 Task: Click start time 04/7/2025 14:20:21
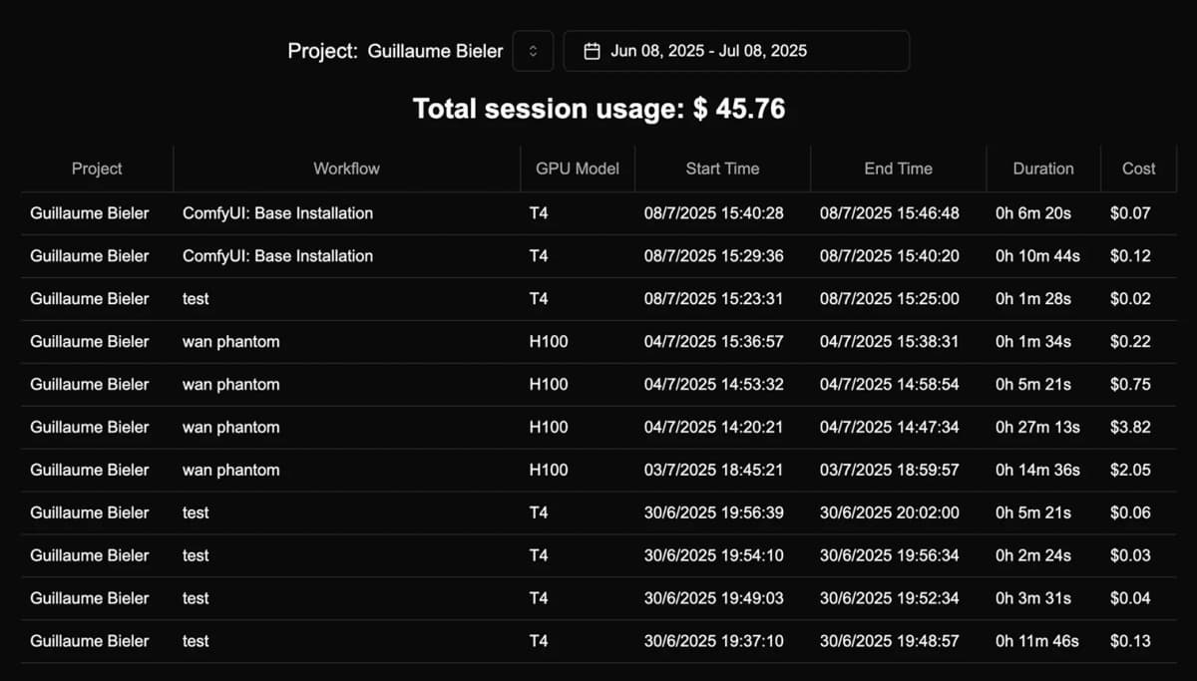tap(713, 428)
